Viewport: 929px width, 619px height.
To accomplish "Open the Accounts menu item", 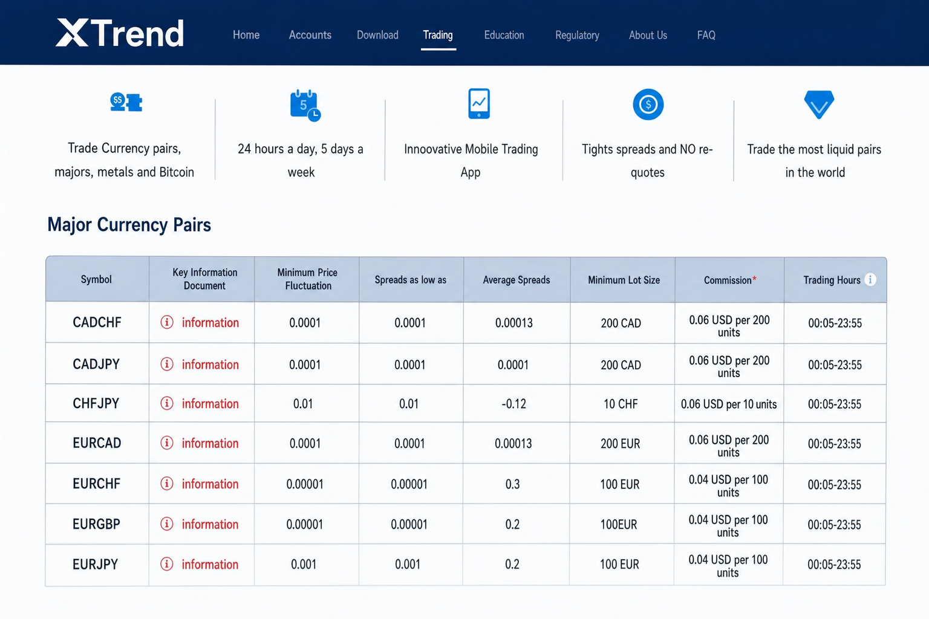I will tap(310, 35).
